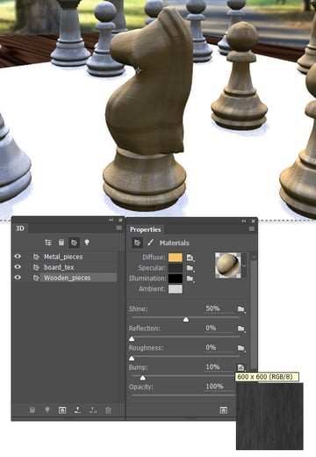Close the 3D panel
This screenshot has height=457, width=316.
click(120, 220)
